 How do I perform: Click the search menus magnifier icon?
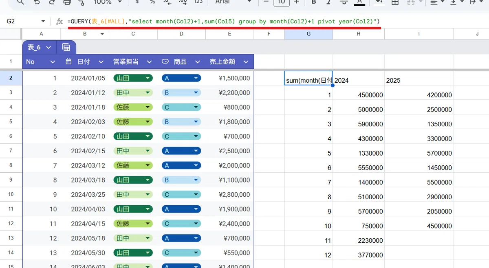(20, 2)
